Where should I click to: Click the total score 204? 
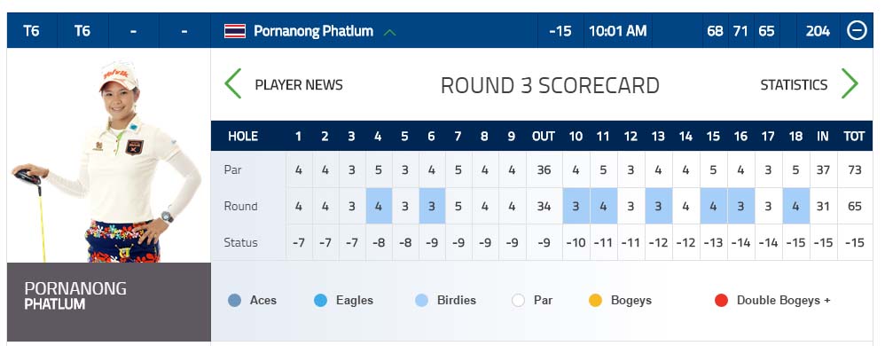click(818, 31)
